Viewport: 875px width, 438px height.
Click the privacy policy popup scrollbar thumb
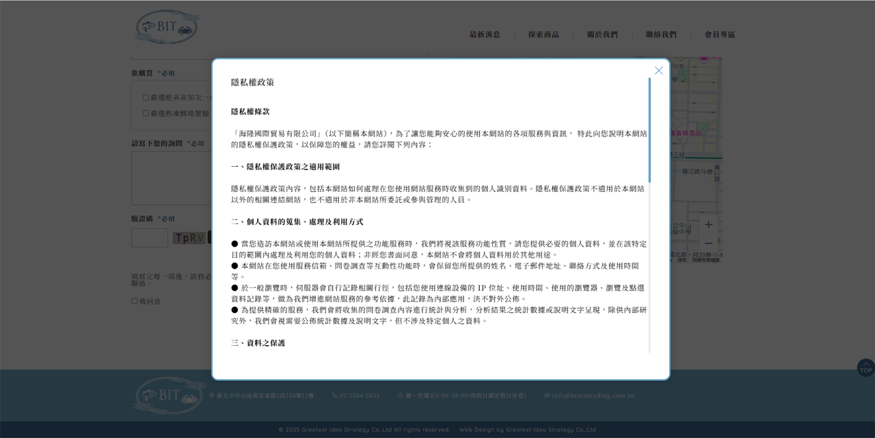649,130
